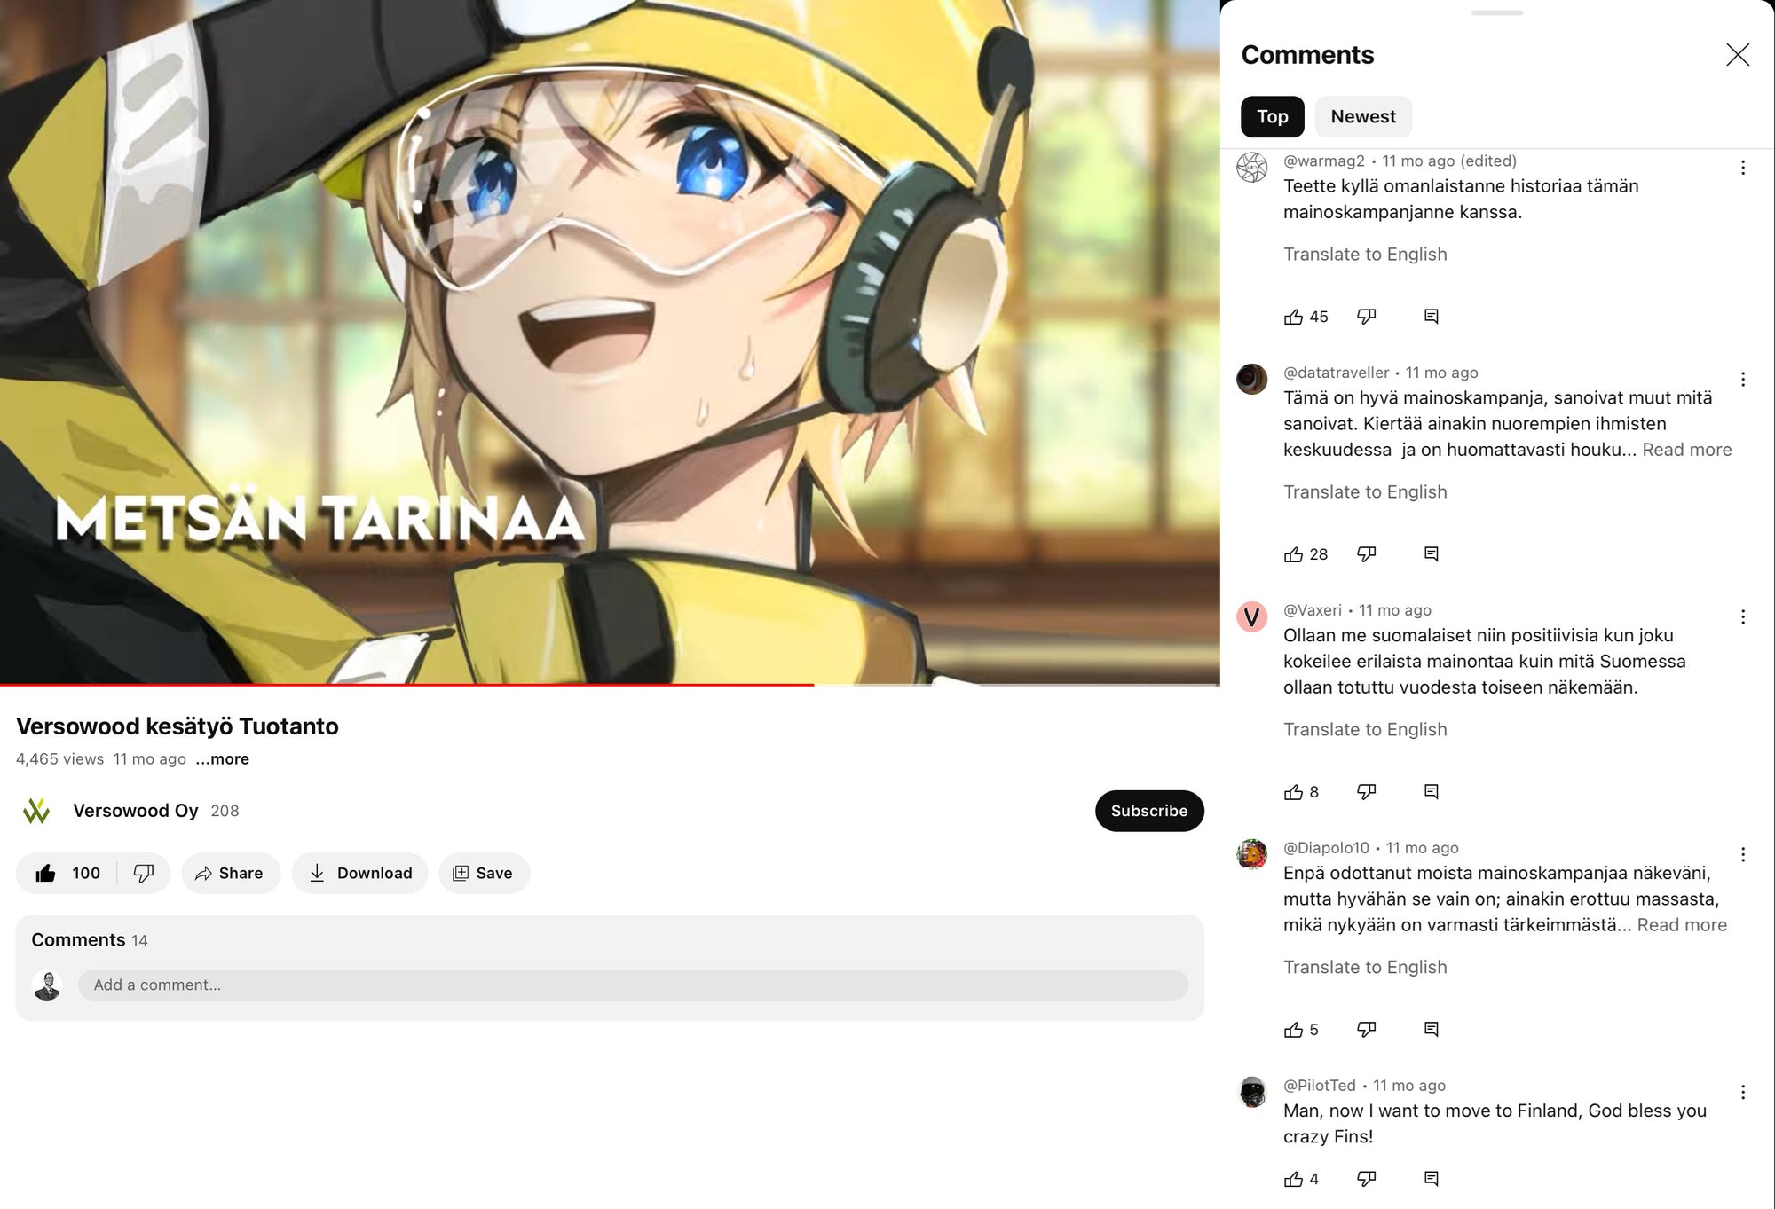Reply to the @warmag2 comment
The height and width of the screenshot is (1209, 1775).
(x=1431, y=317)
